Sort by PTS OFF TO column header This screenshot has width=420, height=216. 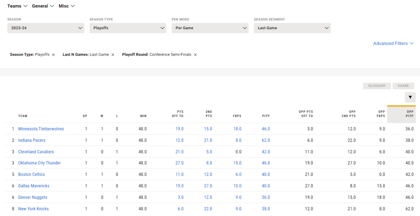click(178, 114)
